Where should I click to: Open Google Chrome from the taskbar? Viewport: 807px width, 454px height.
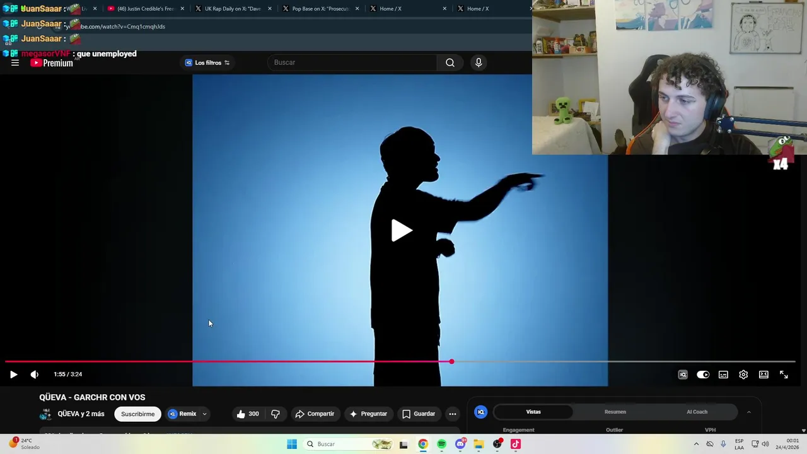(x=423, y=444)
